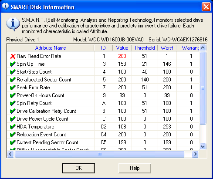Click threshold 40 in Start/Stop Count row
Image resolution: width=213 pixels, height=179 pixels.
coord(145,72)
